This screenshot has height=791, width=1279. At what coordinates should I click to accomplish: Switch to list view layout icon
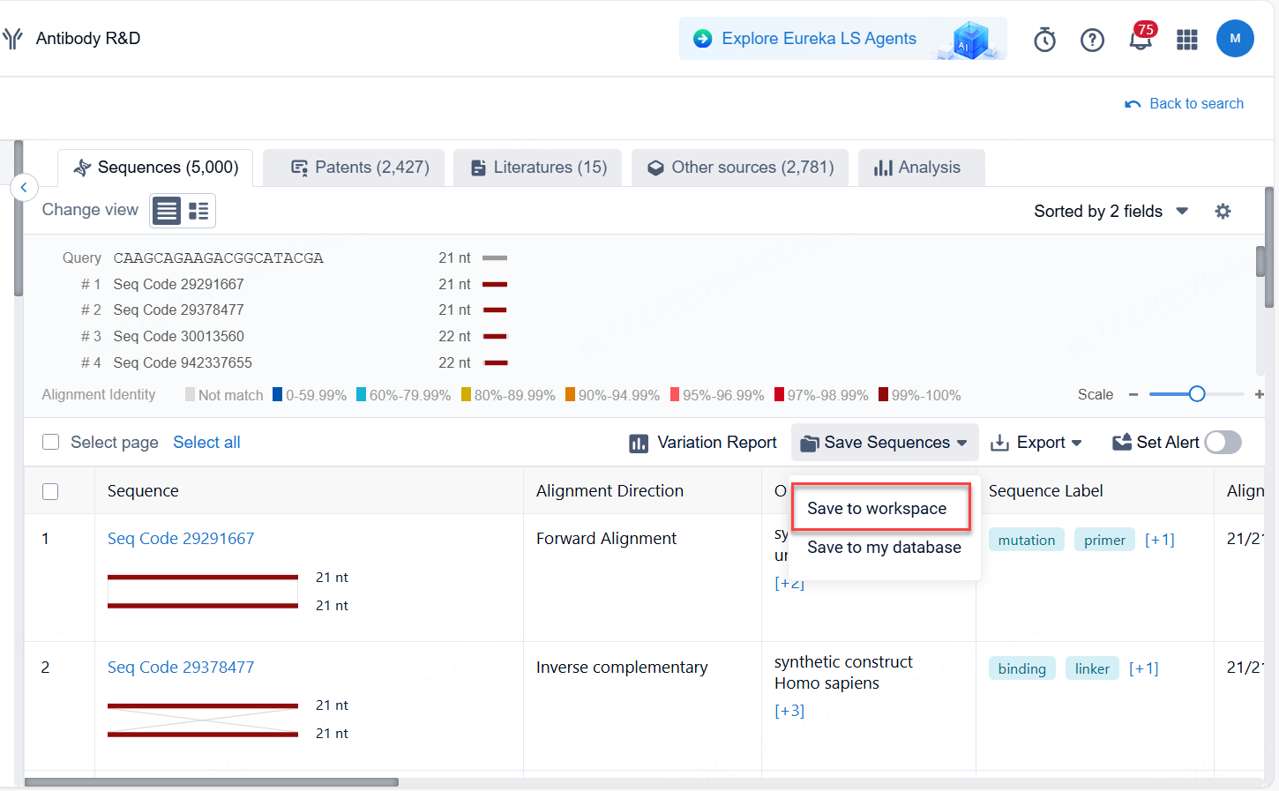pos(167,211)
